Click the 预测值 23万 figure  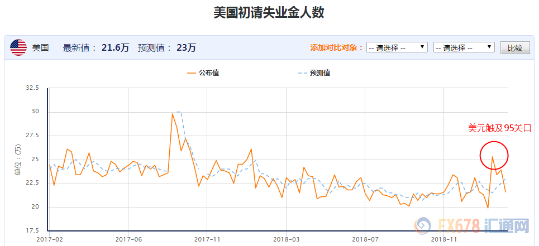187,48
